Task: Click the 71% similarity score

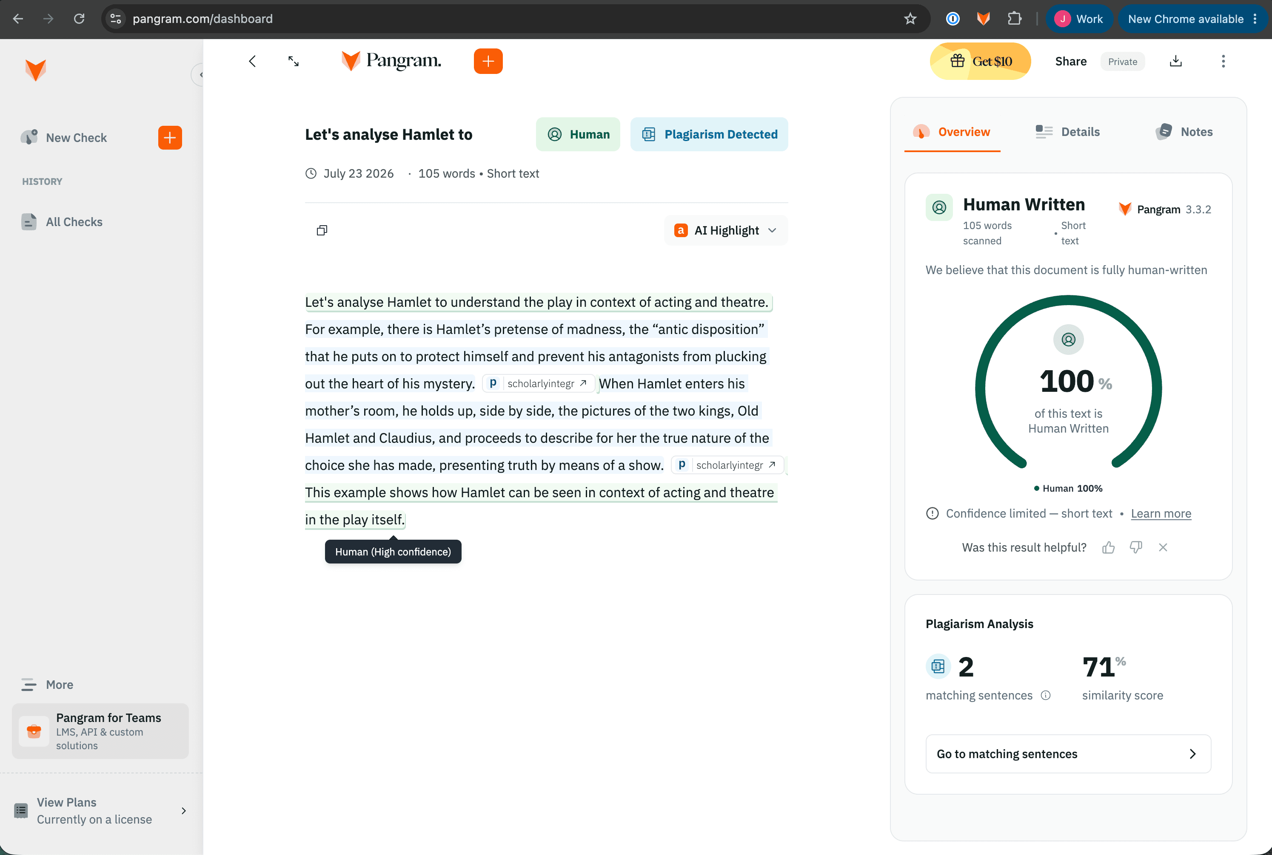Action: [1104, 667]
